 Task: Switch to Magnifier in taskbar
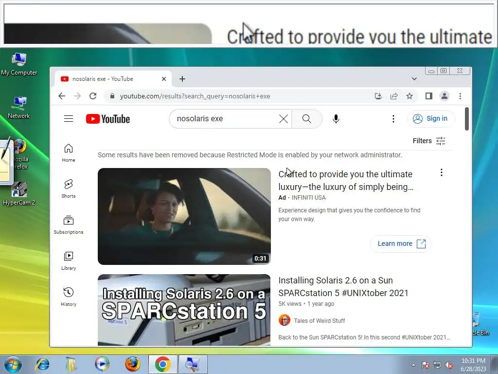tap(193, 364)
